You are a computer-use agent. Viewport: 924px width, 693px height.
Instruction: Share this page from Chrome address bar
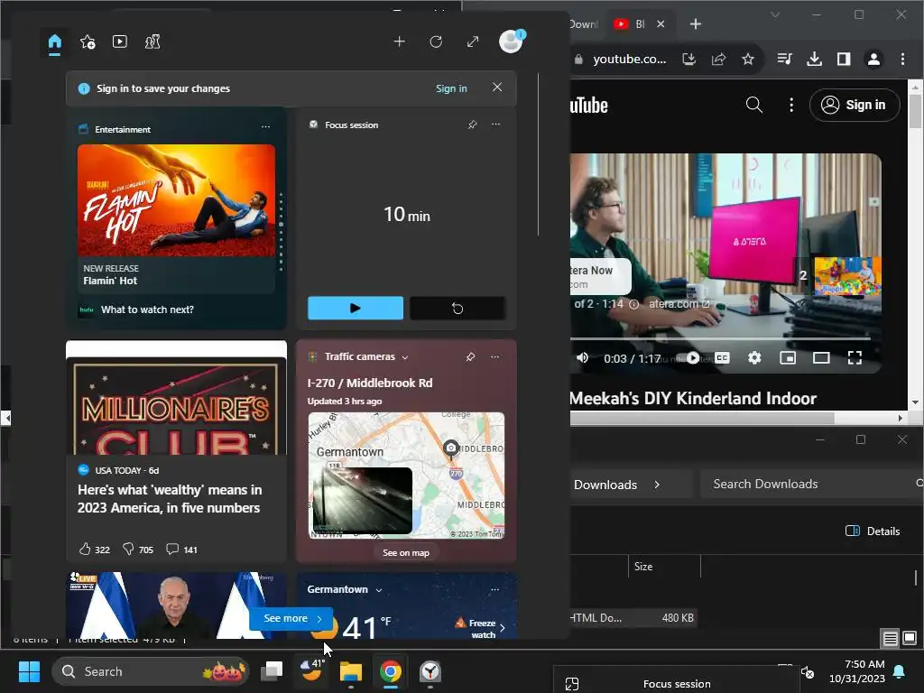pyautogui.click(x=718, y=59)
